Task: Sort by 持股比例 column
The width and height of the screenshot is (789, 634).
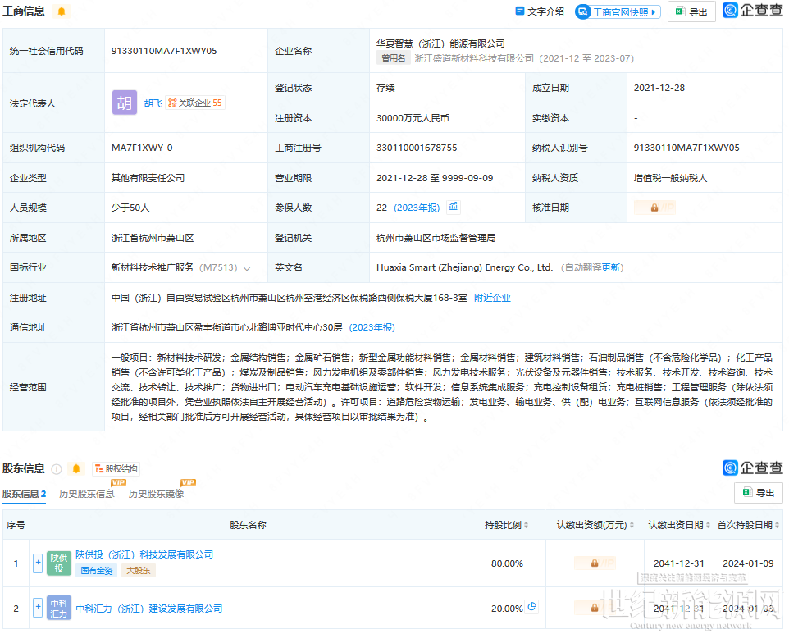Action: pyautogui.click(x=507, y=525)
